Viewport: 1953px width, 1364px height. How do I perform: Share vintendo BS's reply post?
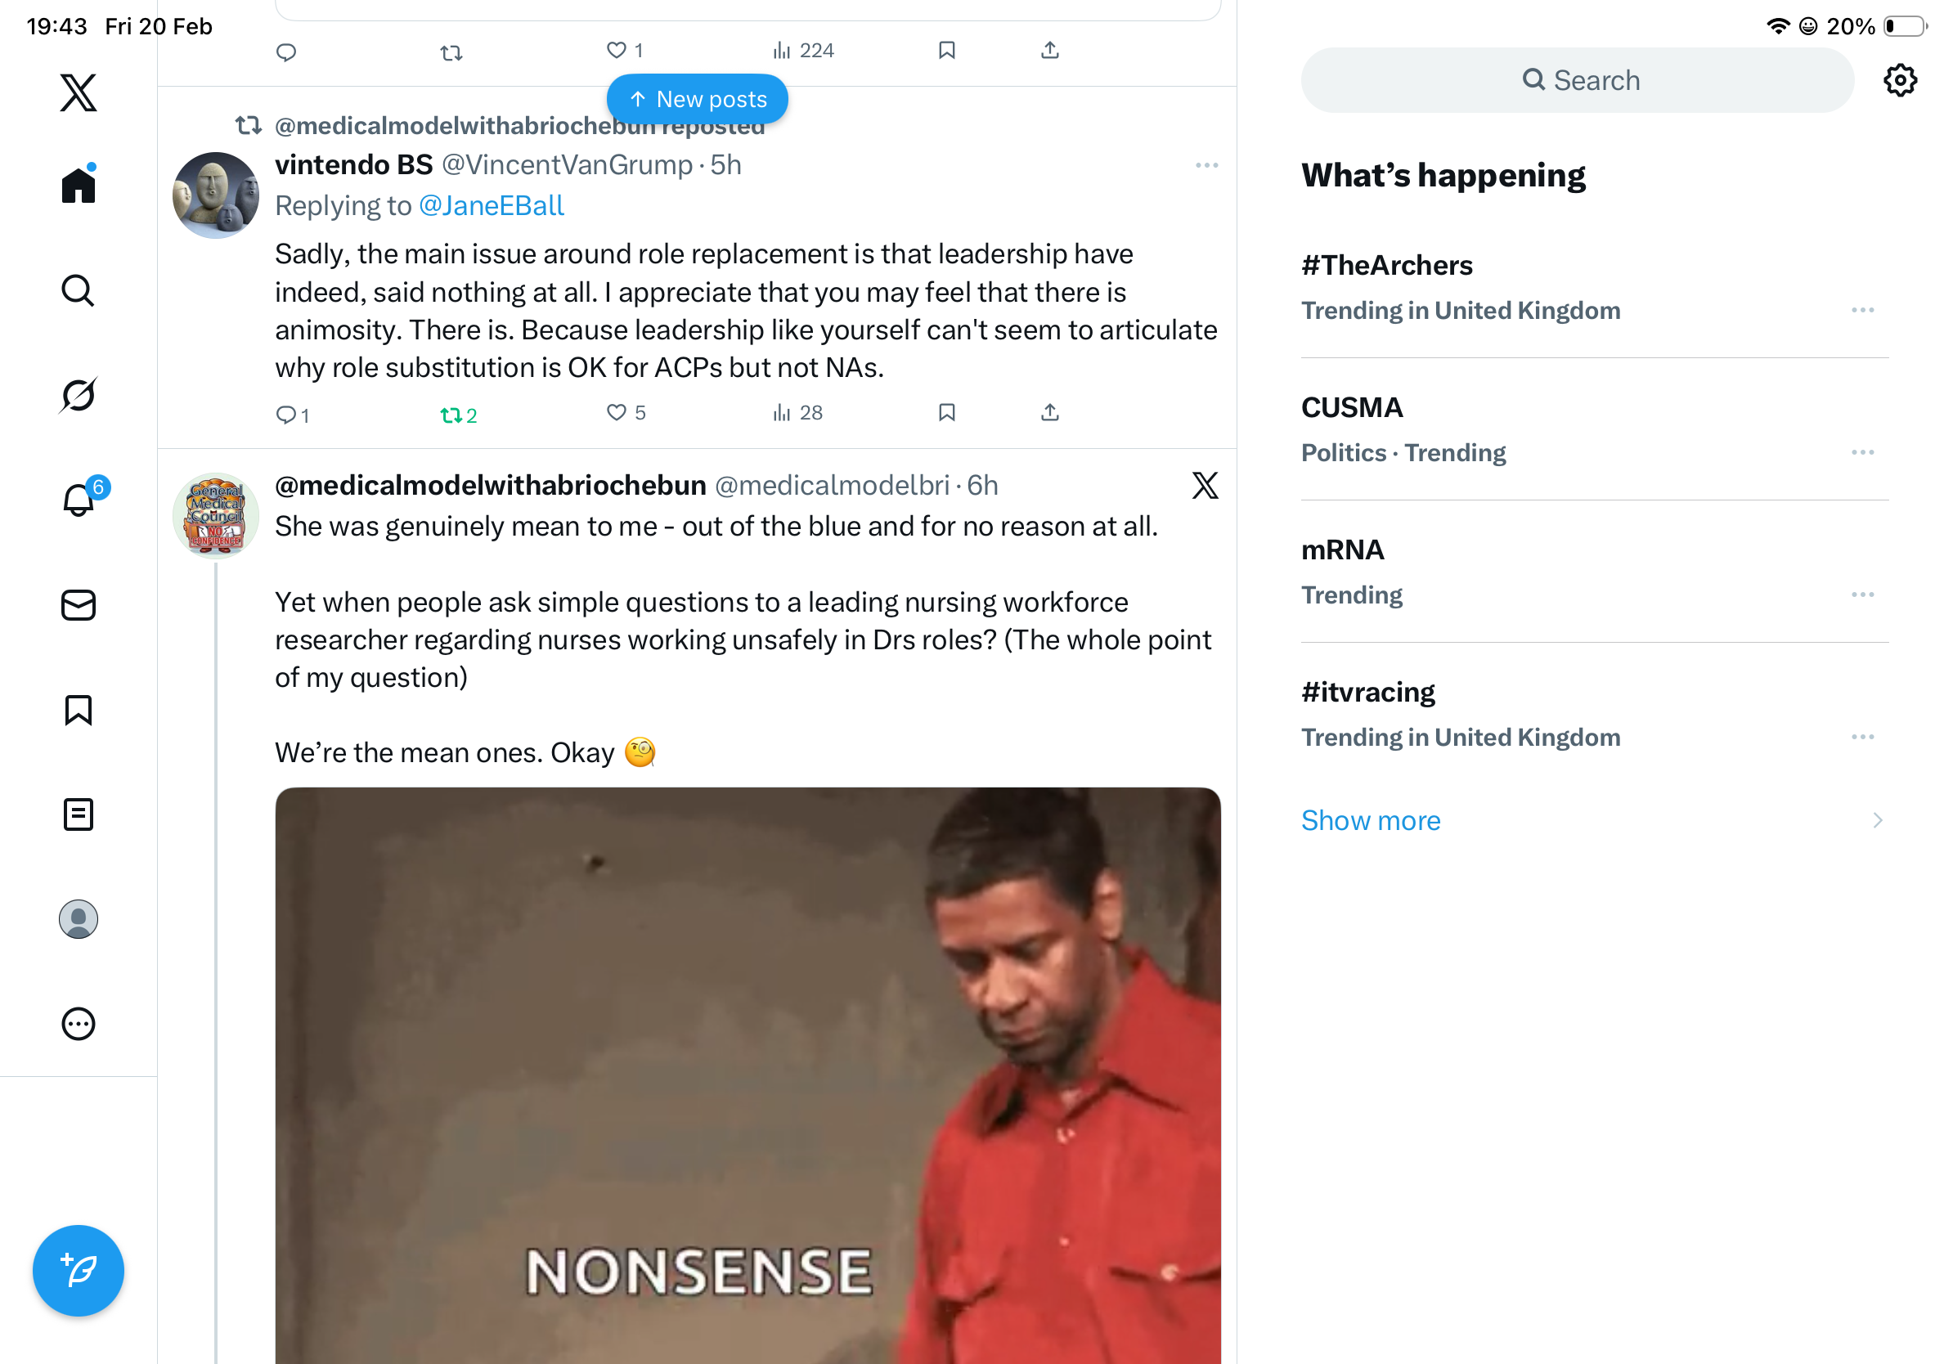[x=1049, y=413]
